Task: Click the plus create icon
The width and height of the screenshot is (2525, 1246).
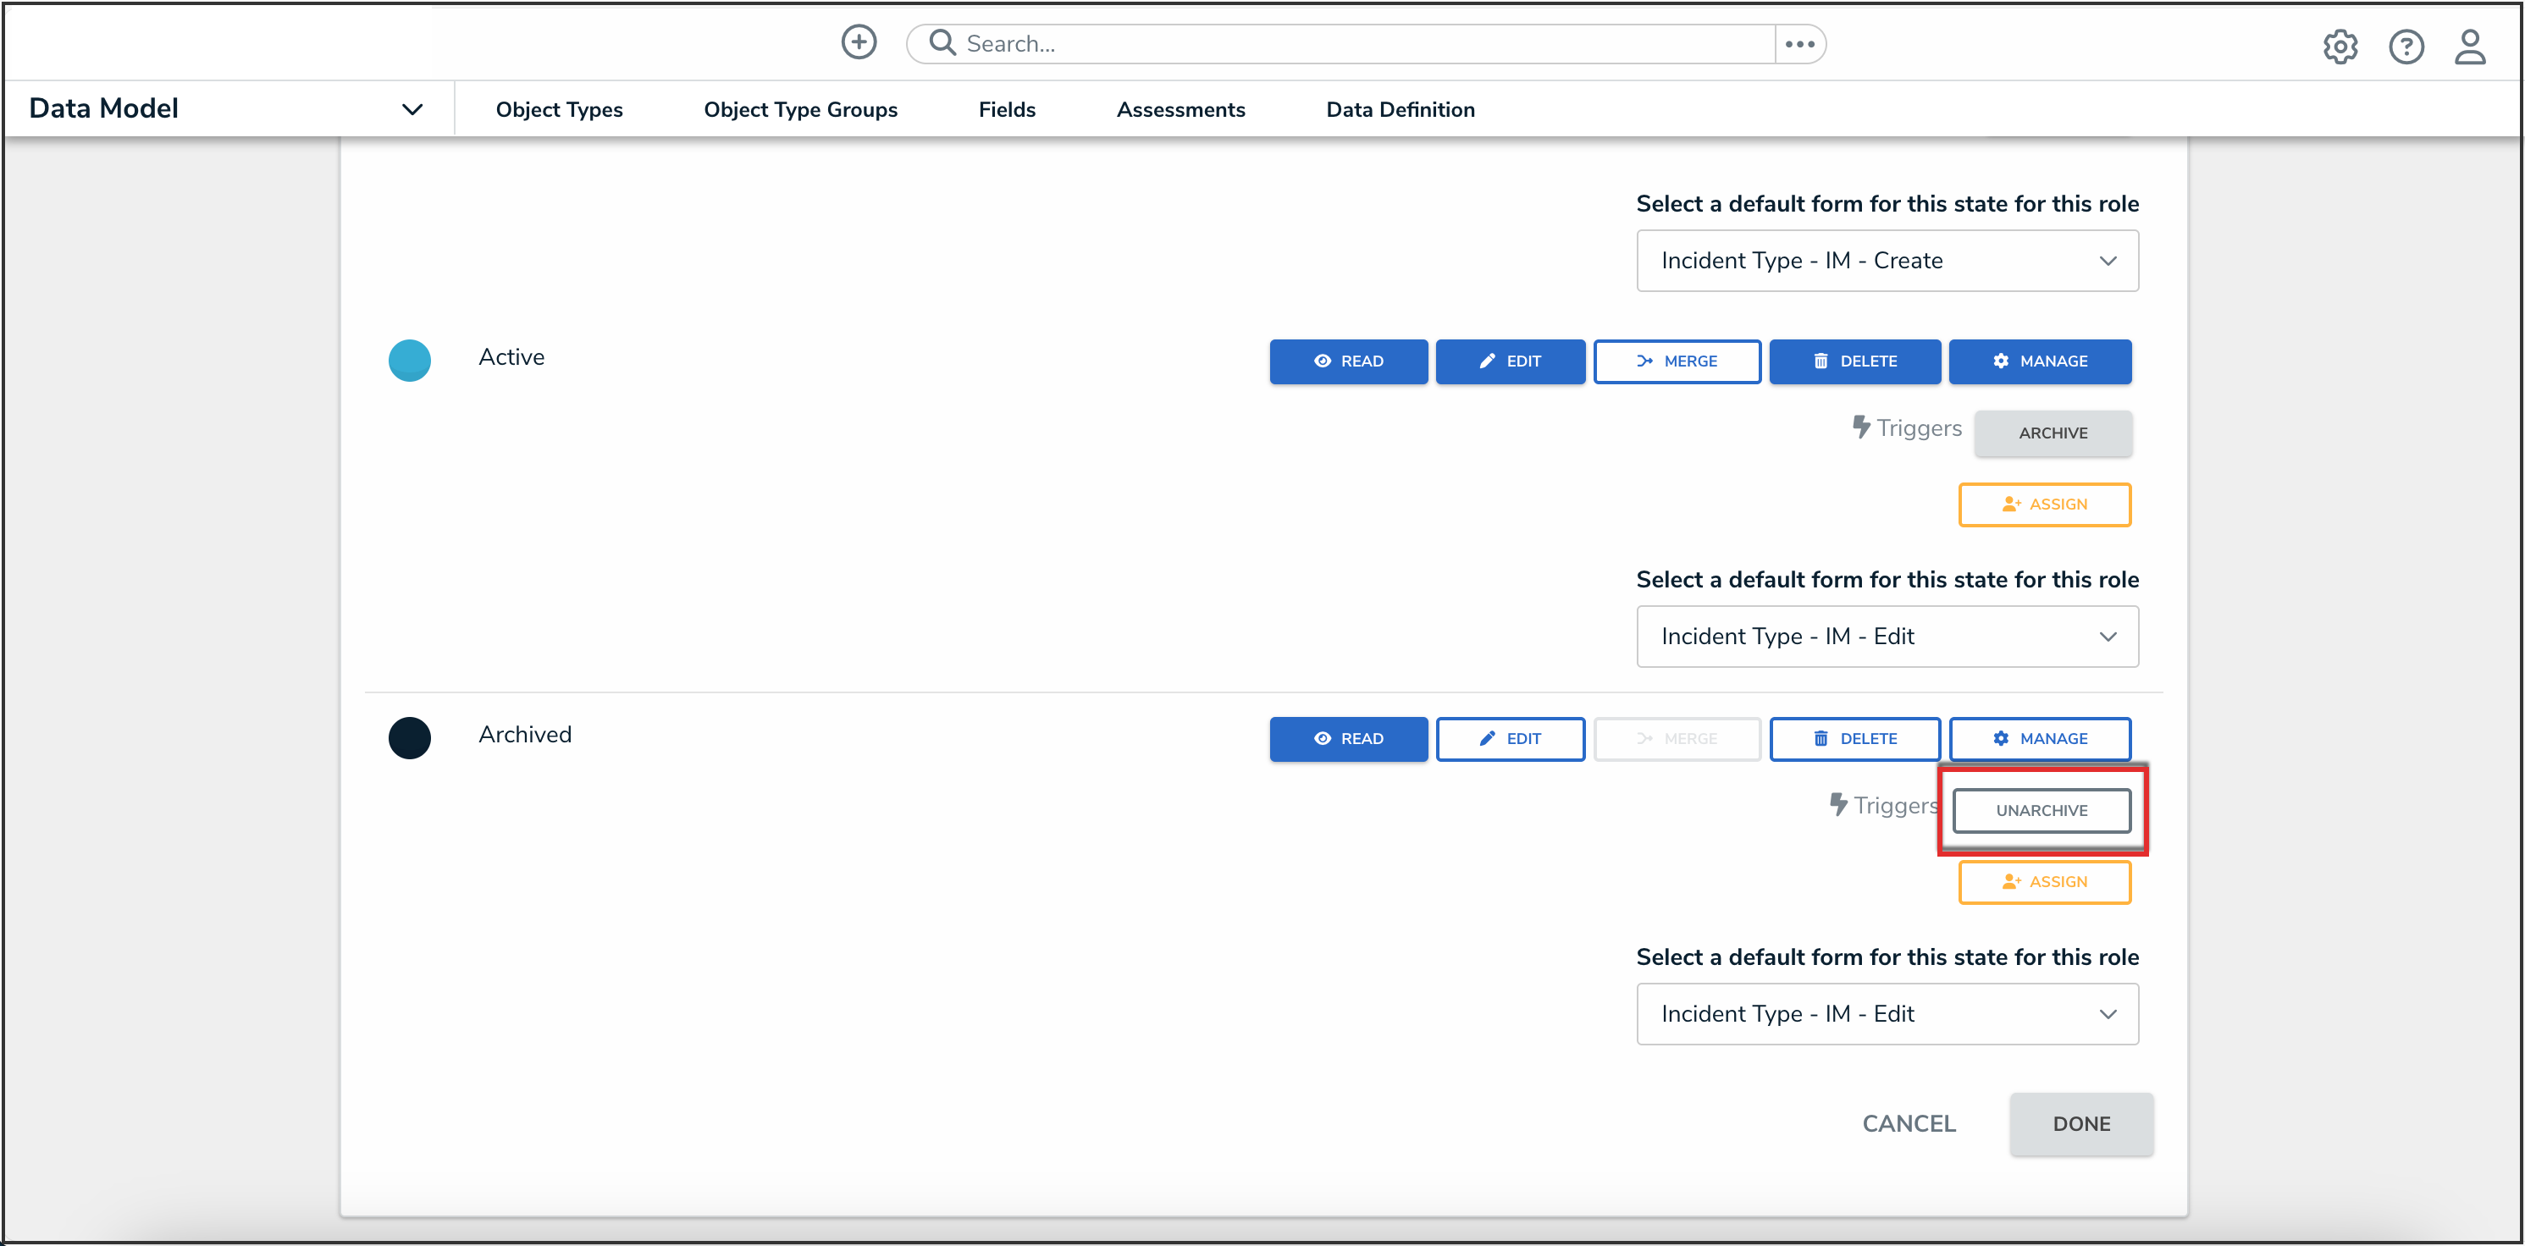Action: [x=859, y=42]
